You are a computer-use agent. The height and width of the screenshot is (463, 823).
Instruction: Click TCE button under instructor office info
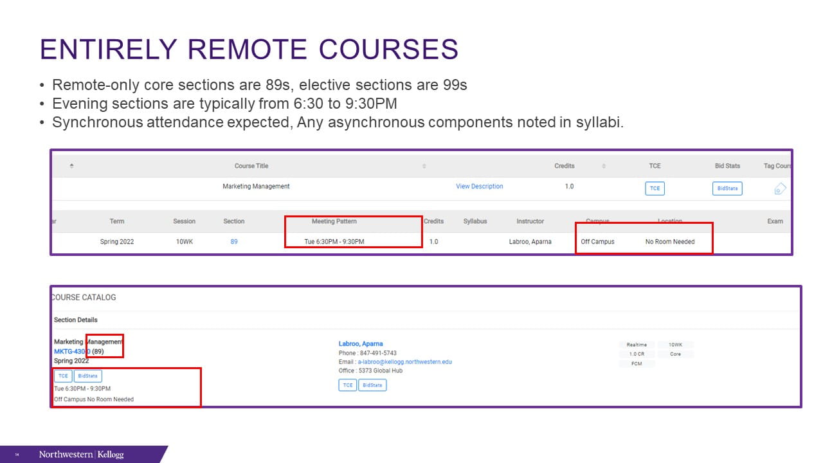347,385
